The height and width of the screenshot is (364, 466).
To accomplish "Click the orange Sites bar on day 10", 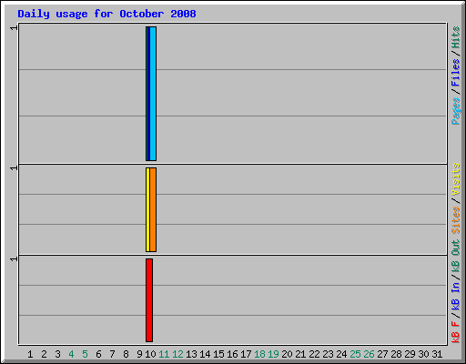I will click(153, 209).
